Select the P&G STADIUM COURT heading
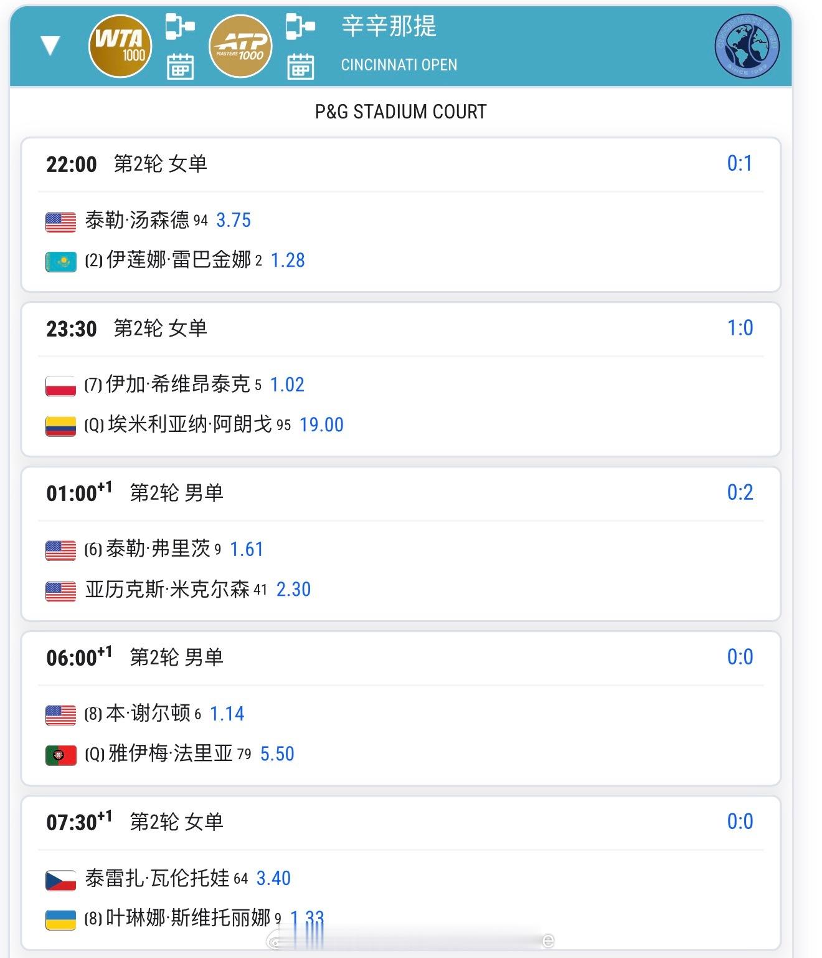The height and width of the screenshot is (958, 822). pyautogui.click(x=400, y=112)
